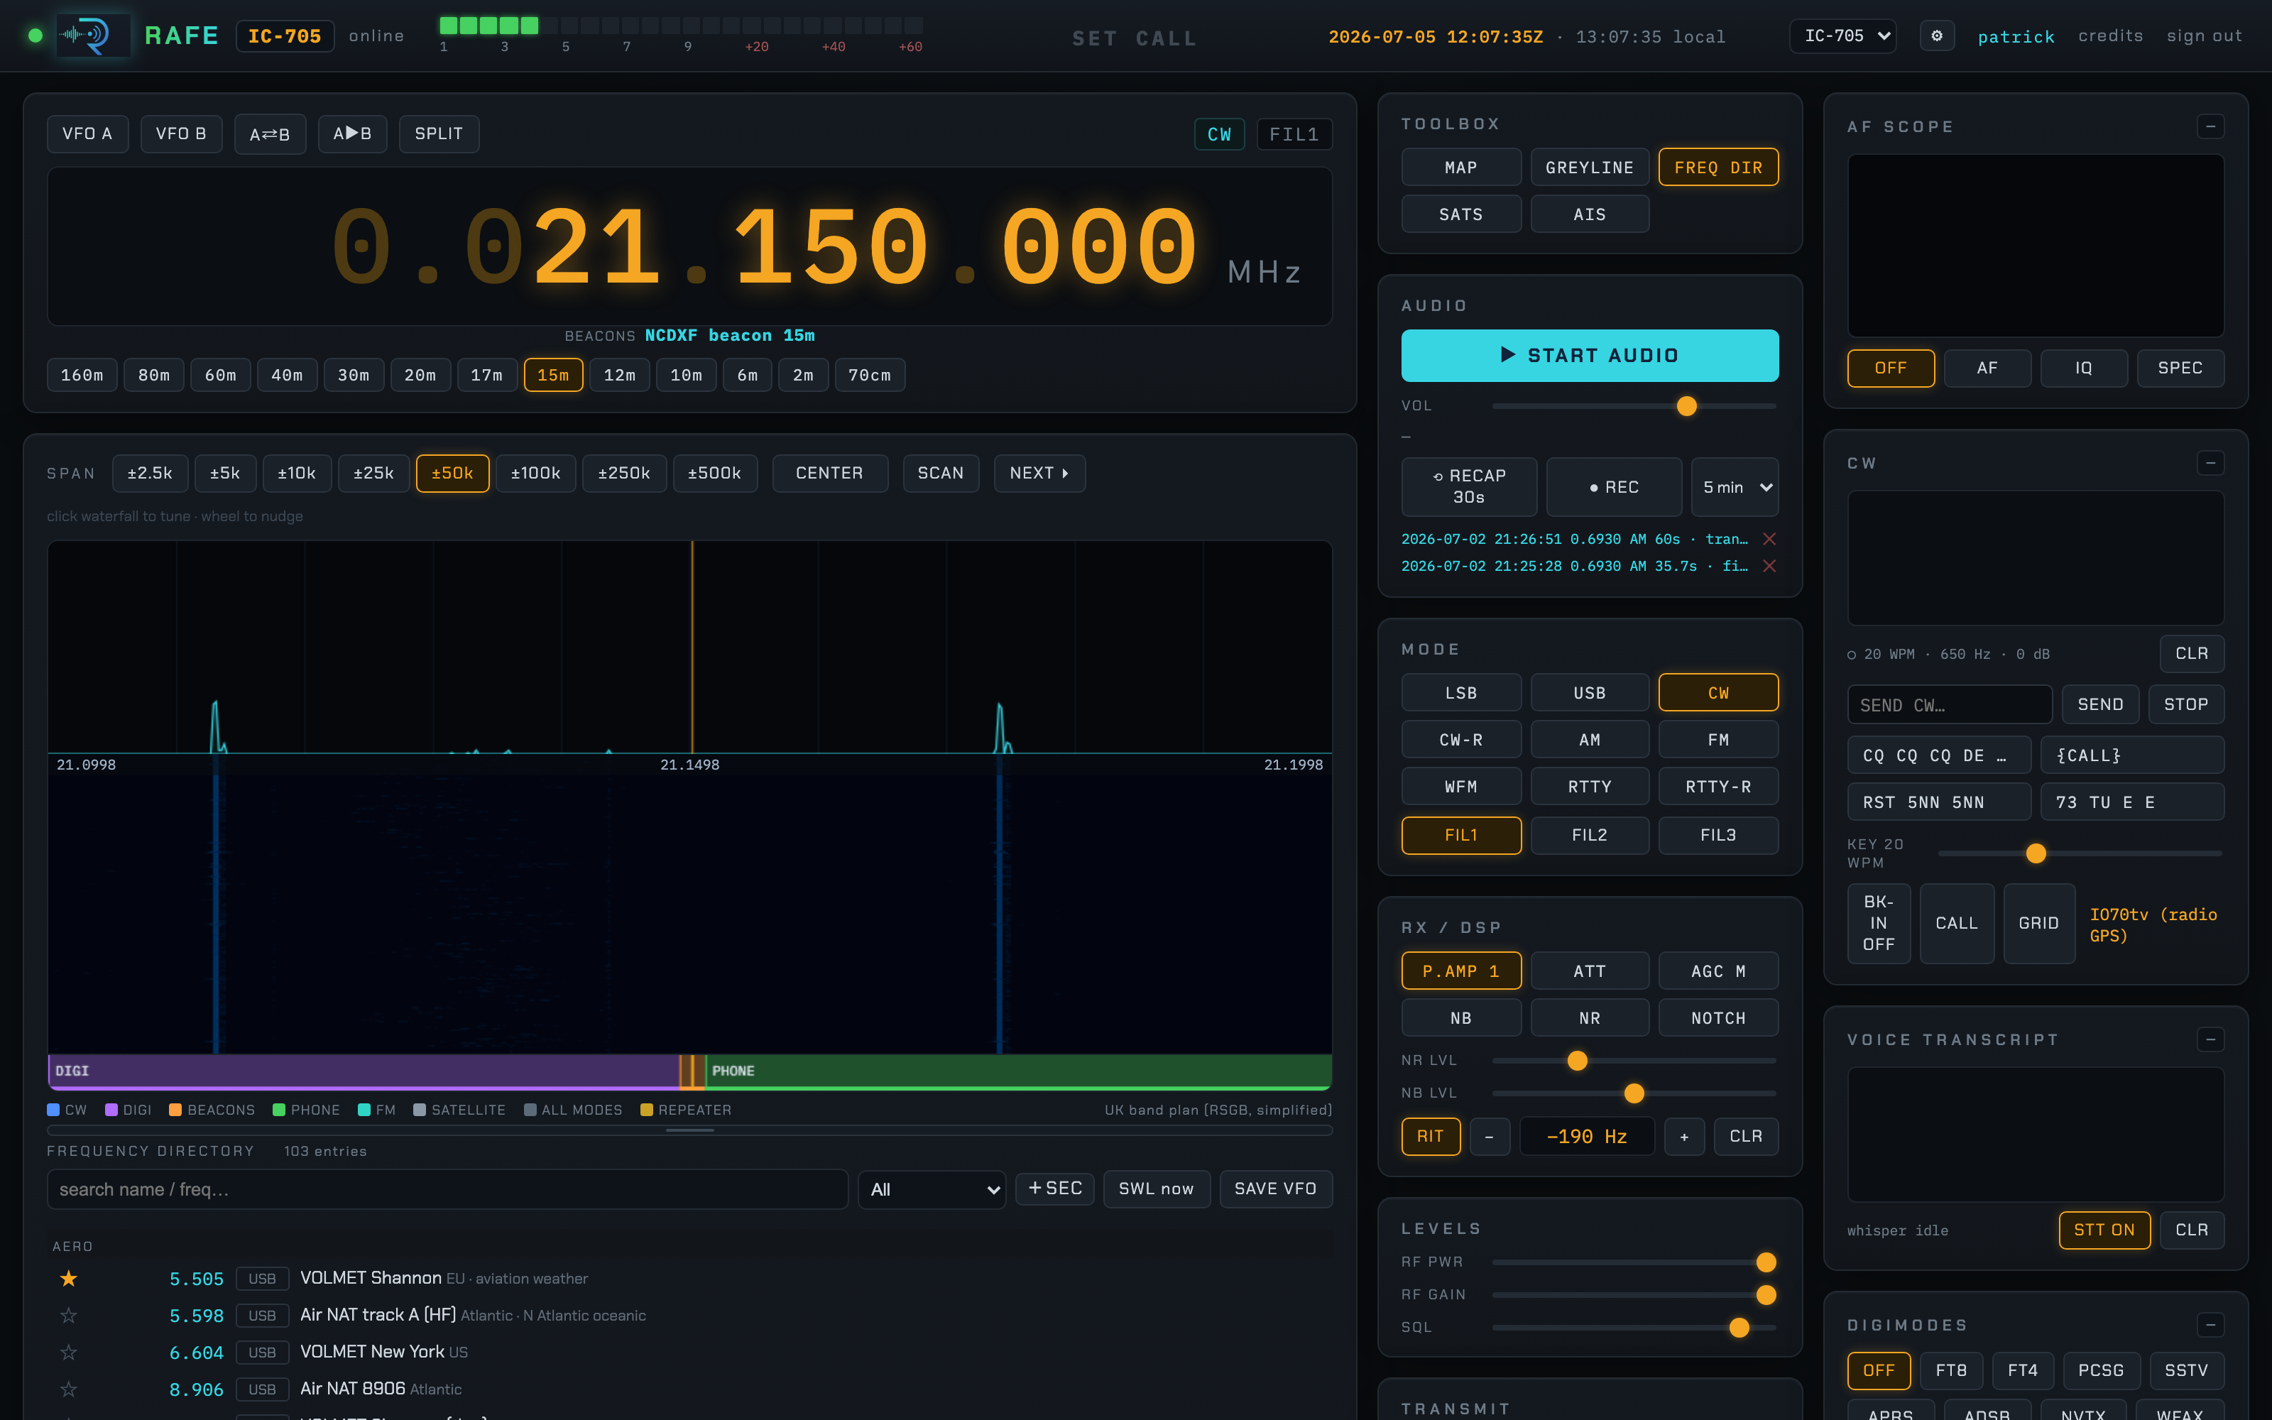Viewport: 2272px width, 1420px height.
Task: Switch span to ±100k
Action: point(535,474)
